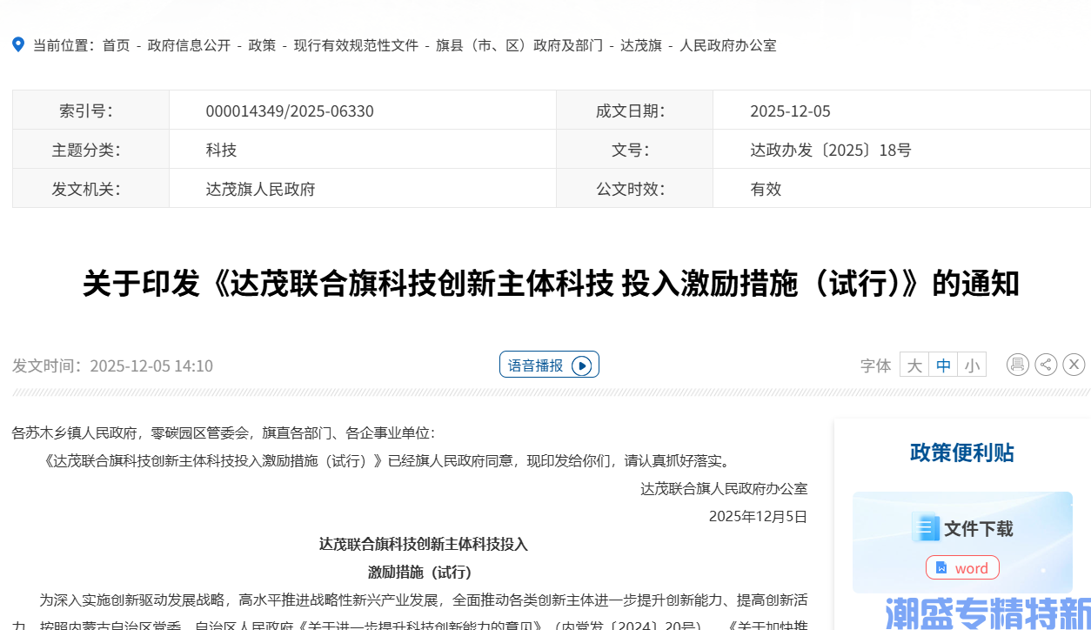Open 现行有效规范性文件 in the breadcrumb trail
This screenshot has width=1091, height=630.
tap(354, 45)
